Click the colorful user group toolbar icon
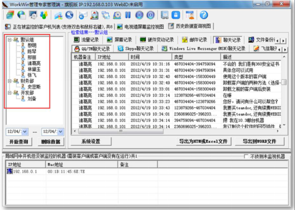This screenshot has height=210, width=295. 44,15
